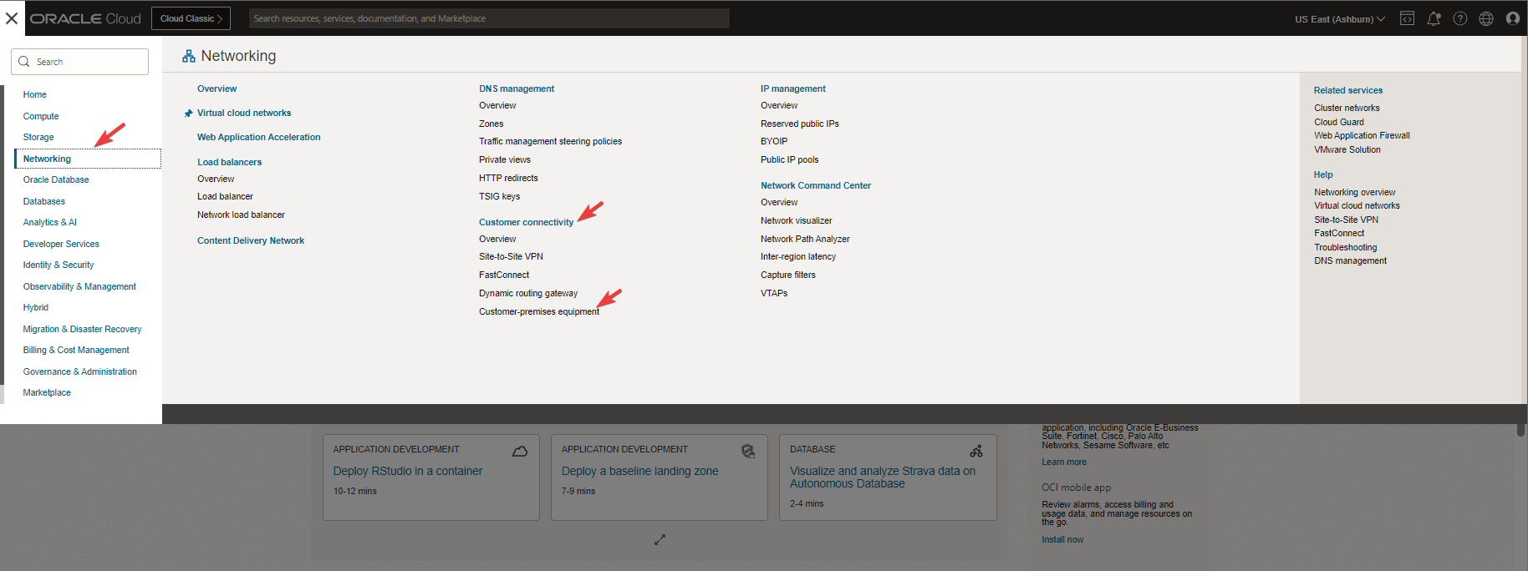Click the expand arrows icon below the cards

coord(660,540)
